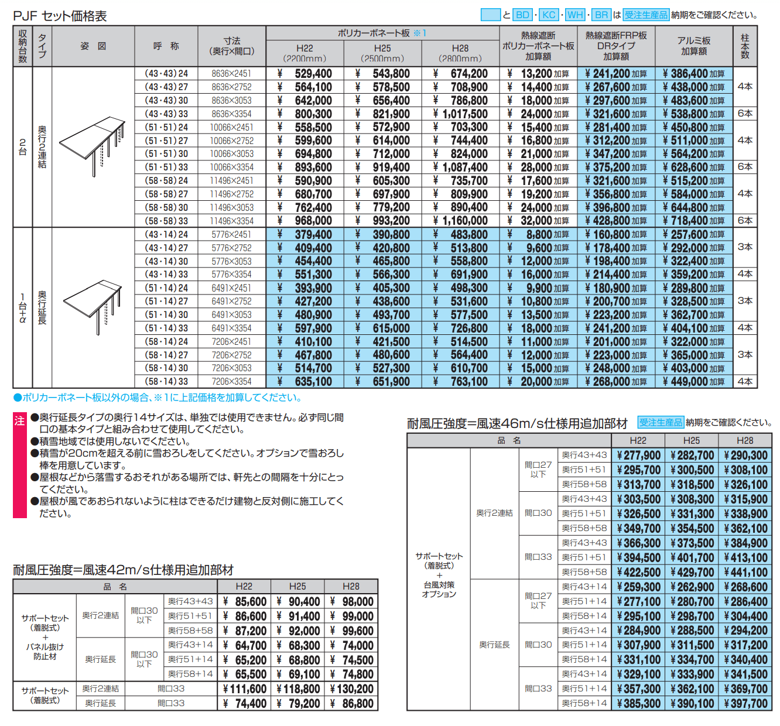Select the BR color code swatch
Viewport: 780px width, 726px height.
click(602, 13)
